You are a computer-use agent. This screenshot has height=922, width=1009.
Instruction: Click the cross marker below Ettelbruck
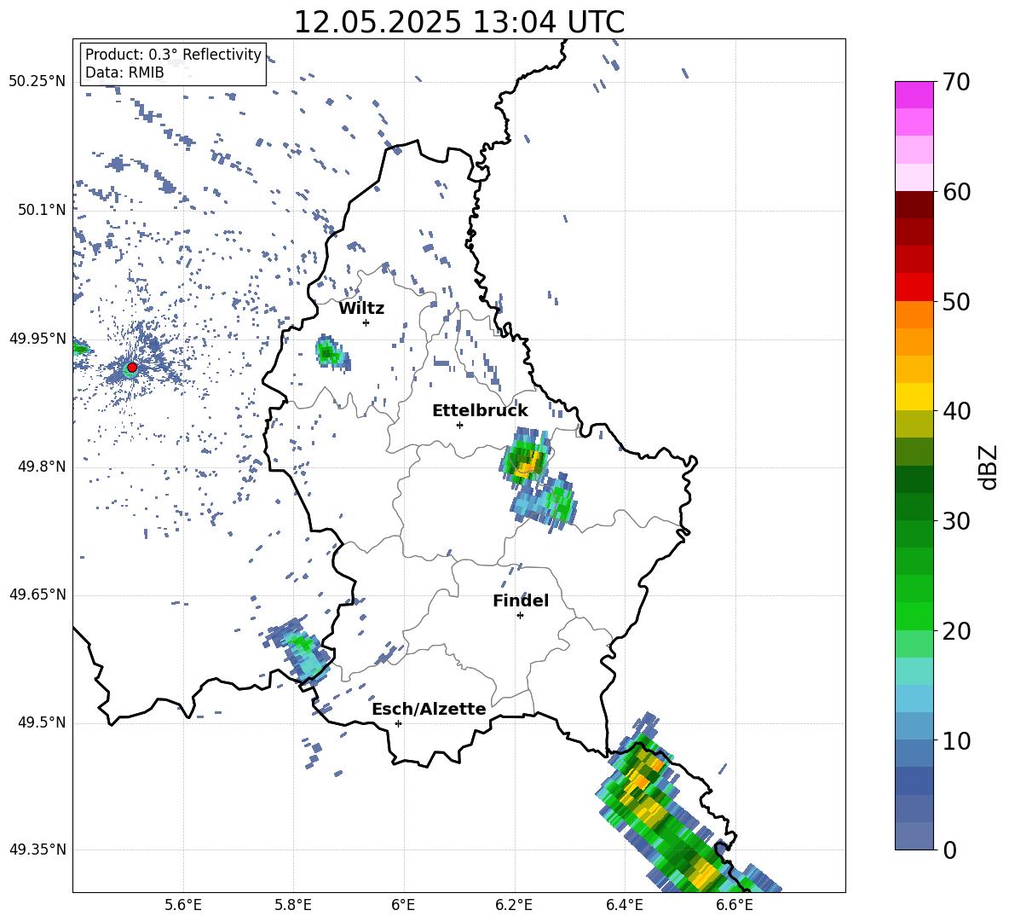coord(459,425)
